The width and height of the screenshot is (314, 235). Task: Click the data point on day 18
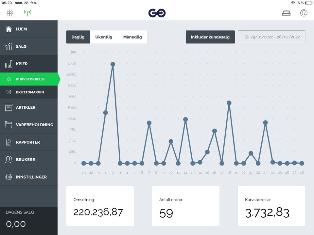click(229, 103)
